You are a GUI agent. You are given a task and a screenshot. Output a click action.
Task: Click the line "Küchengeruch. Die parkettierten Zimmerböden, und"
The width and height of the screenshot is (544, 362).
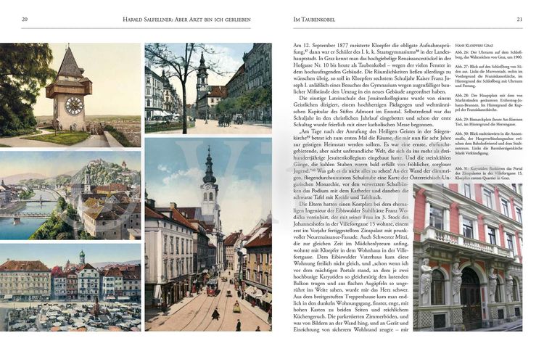tap(351, 316)
